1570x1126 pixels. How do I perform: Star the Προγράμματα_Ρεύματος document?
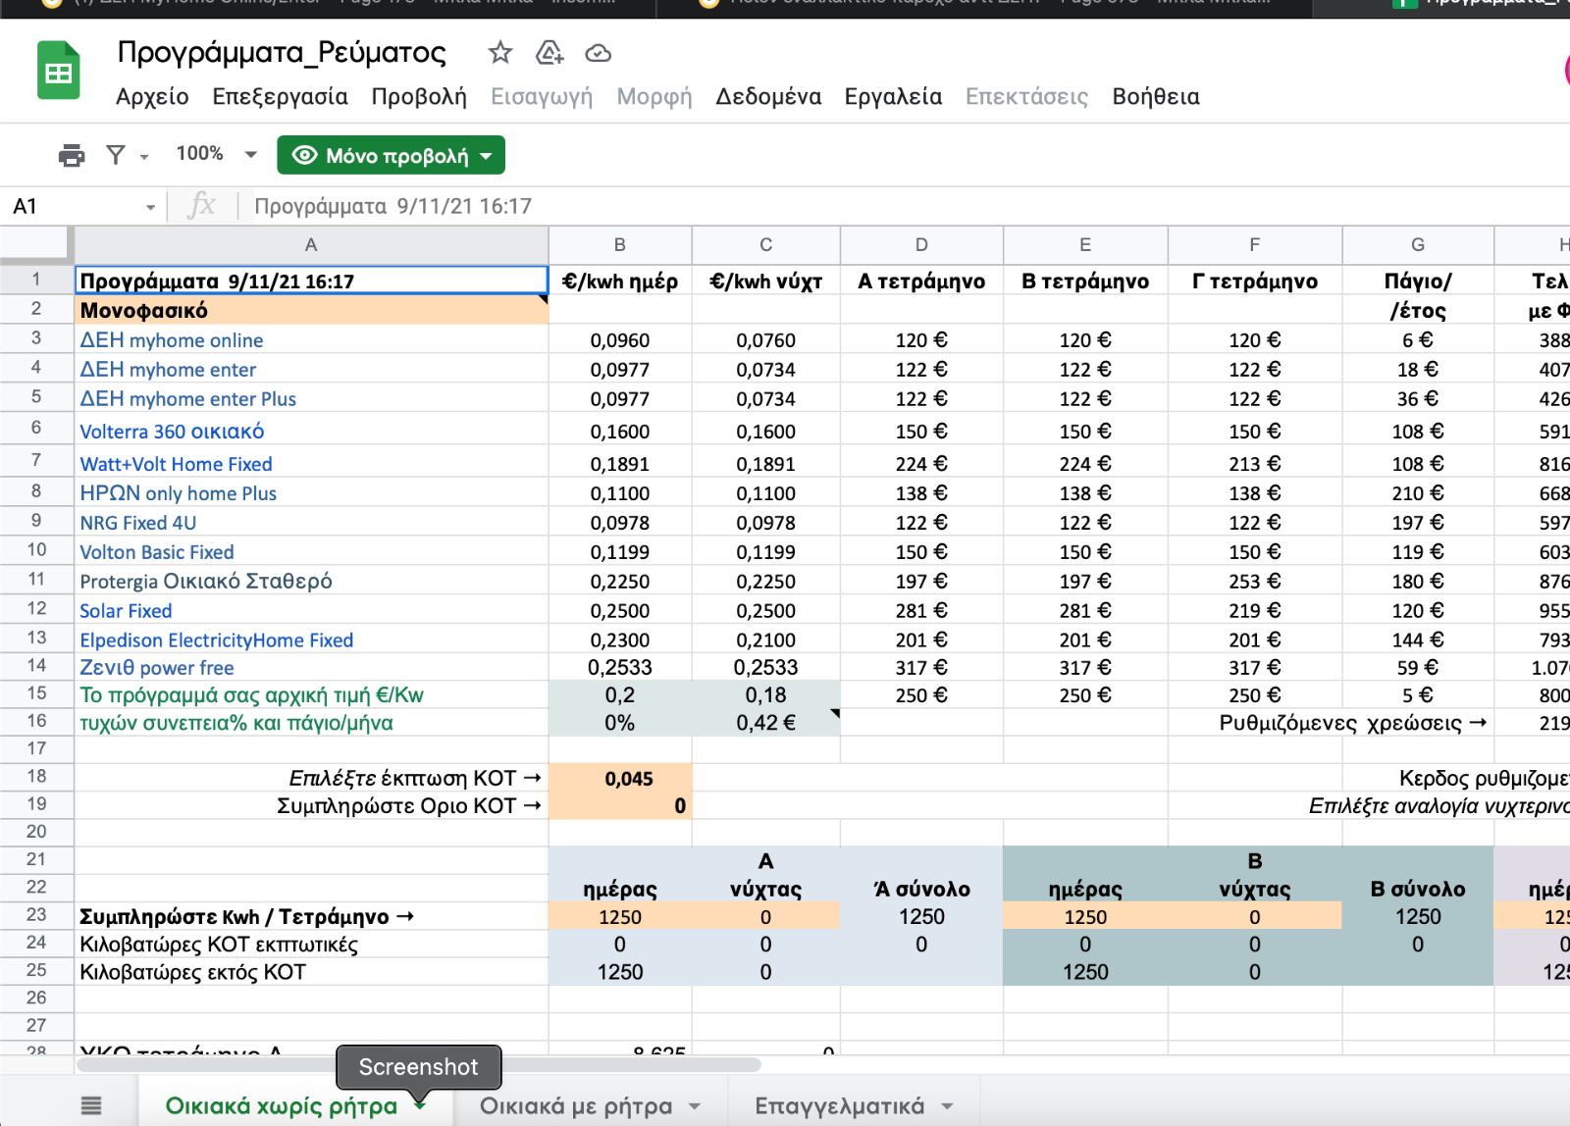coord(500,53)
